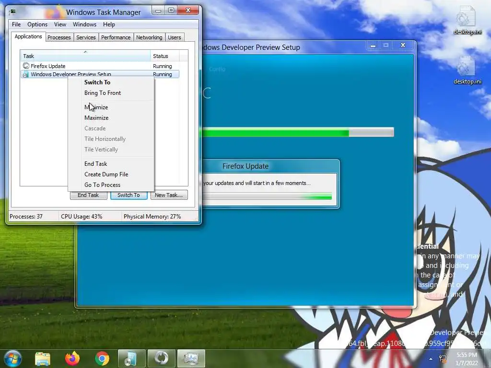
Task: Select the setup disc icon in taskbar
Action: 131,358
